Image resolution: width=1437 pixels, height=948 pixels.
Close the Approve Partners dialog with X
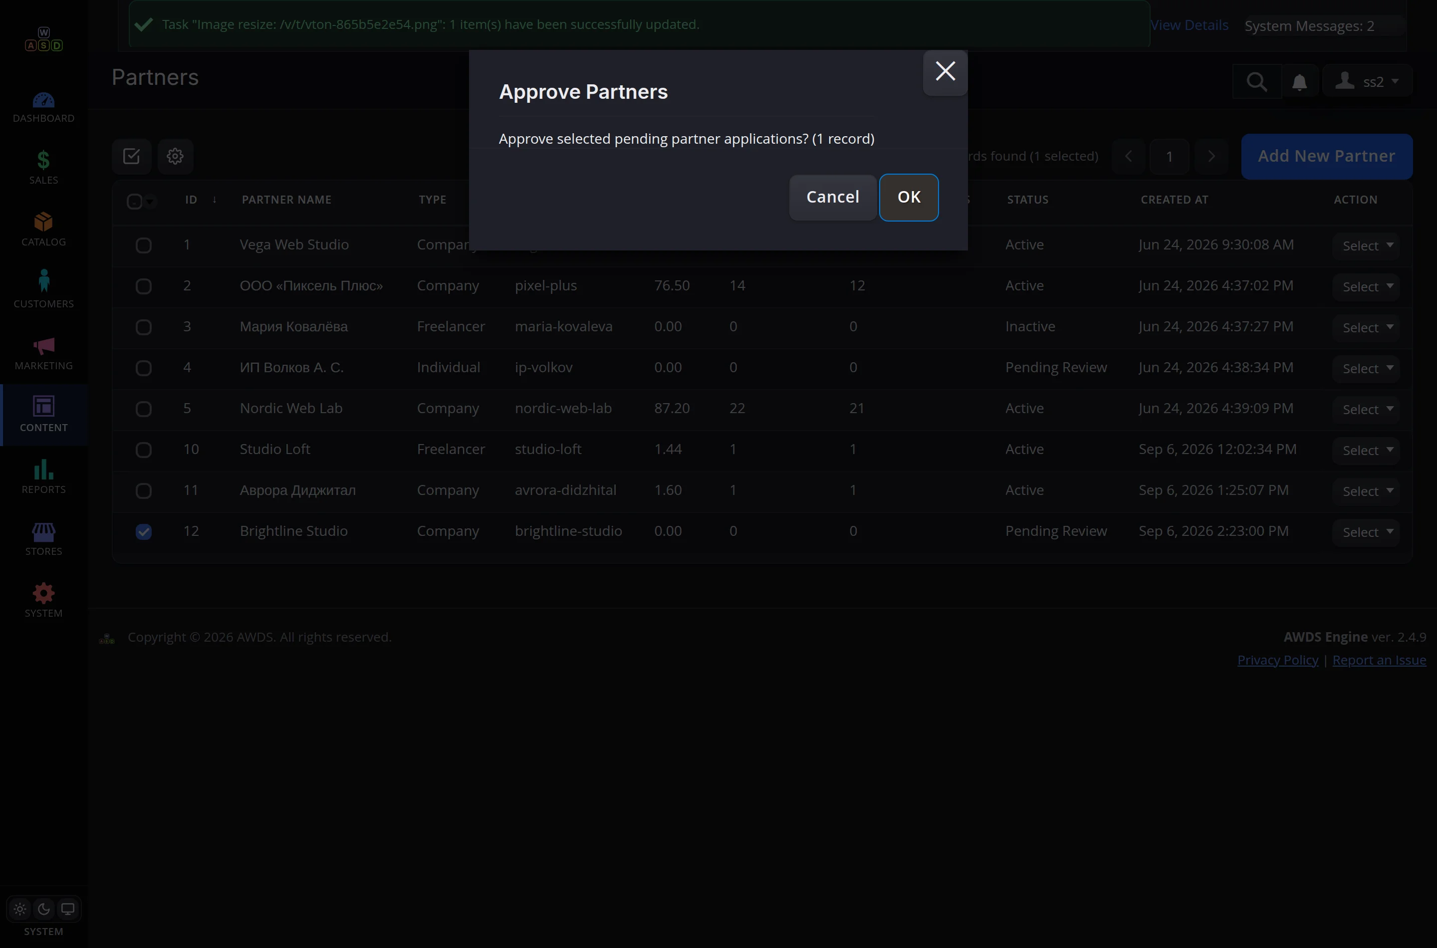tap(945, 71)
